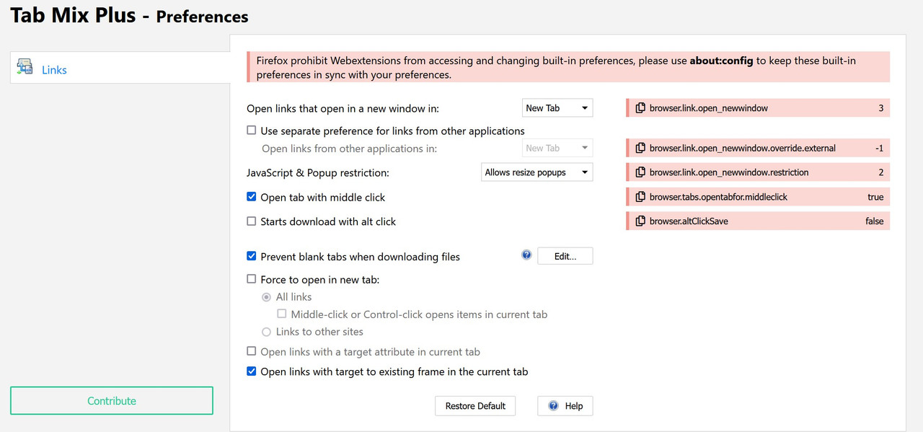Viewport: 923px width, 432px height.
Task: Check Open links with a target attribute
Action: pos(252,351)
